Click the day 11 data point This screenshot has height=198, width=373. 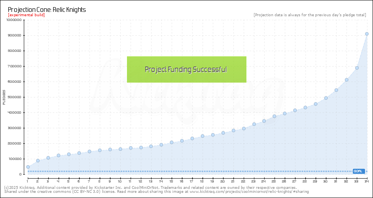131,148
